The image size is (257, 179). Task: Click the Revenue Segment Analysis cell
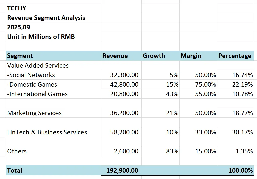[x=46, y=18]
